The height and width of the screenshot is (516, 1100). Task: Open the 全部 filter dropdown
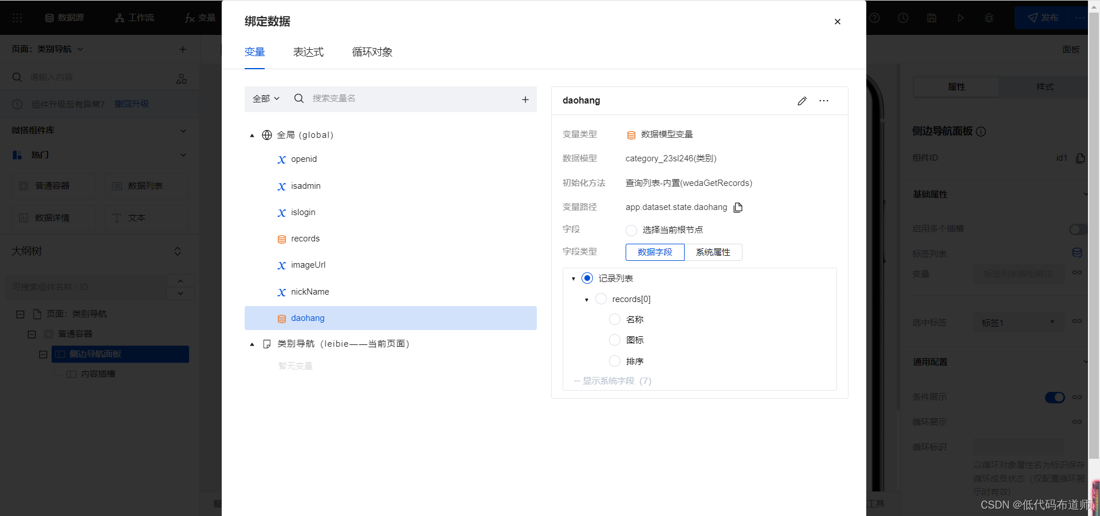click(266, 98)
